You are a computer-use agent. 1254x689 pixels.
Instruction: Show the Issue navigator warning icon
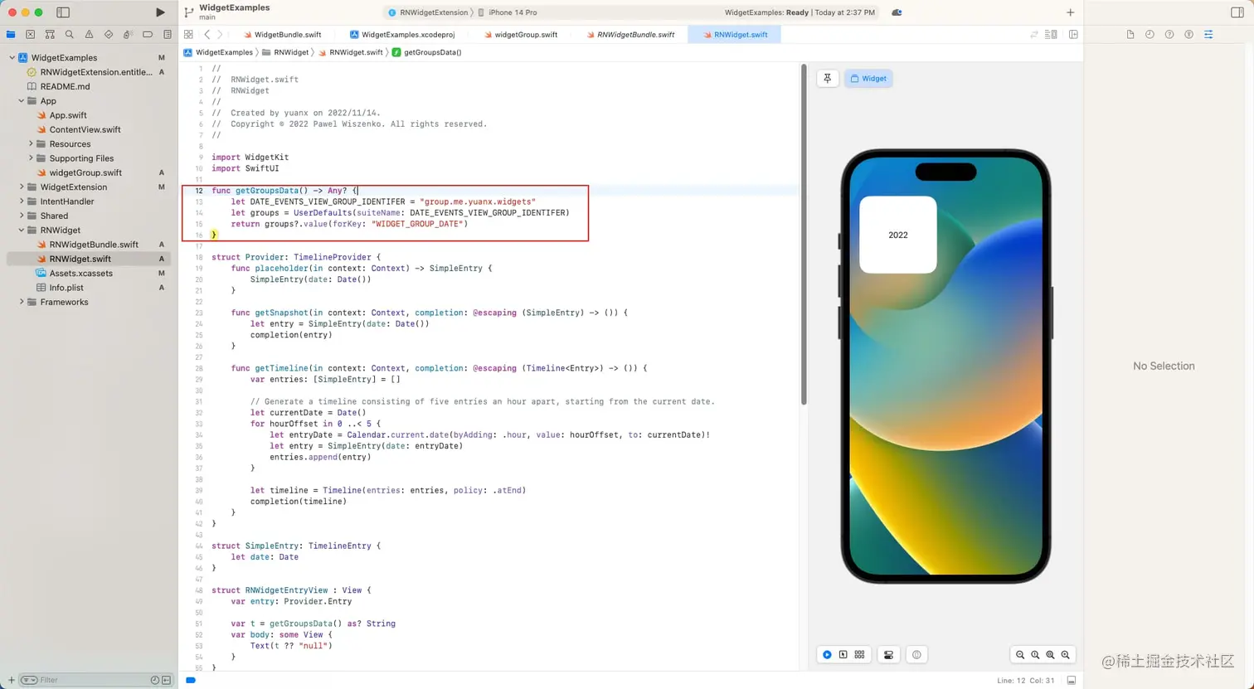click(x=90, y=34)
